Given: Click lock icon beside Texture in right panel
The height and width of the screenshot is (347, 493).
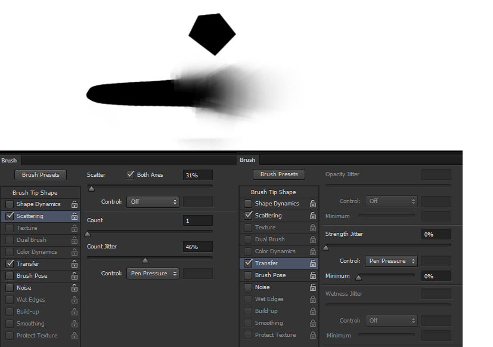Looking at the screenshot, I should coord(313,228).
